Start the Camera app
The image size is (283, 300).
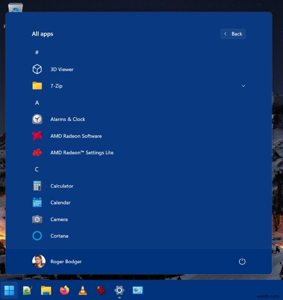[59, 219]
